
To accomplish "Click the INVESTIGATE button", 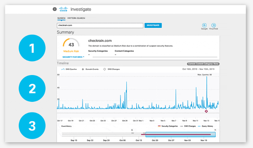I will 153,25.
